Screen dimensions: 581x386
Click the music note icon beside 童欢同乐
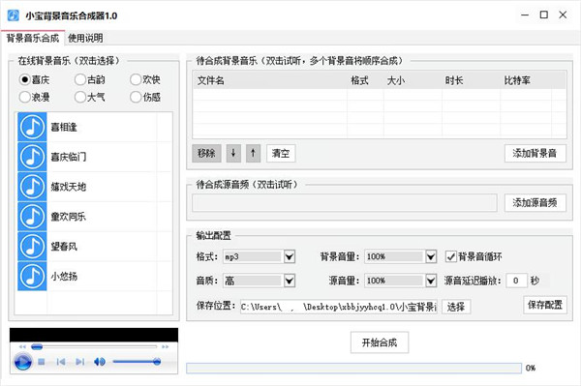click(32, 217)
